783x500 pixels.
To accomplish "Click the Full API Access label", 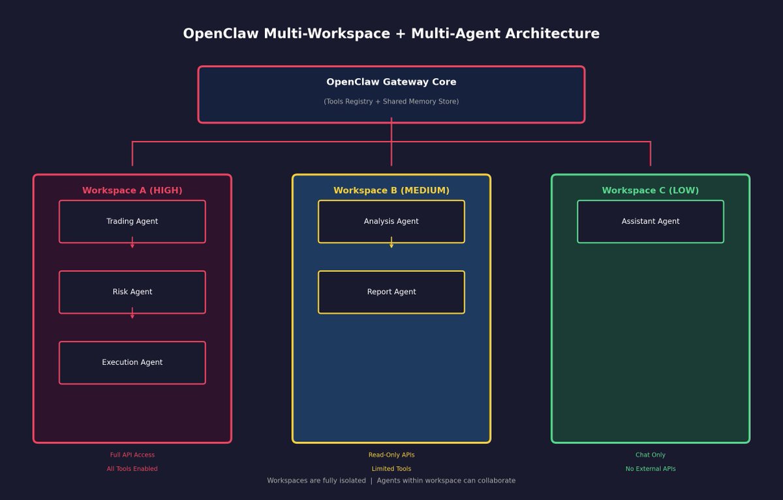I will [x=132, y=455].
